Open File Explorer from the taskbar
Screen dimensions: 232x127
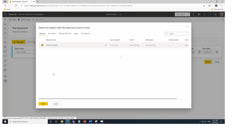62,121
